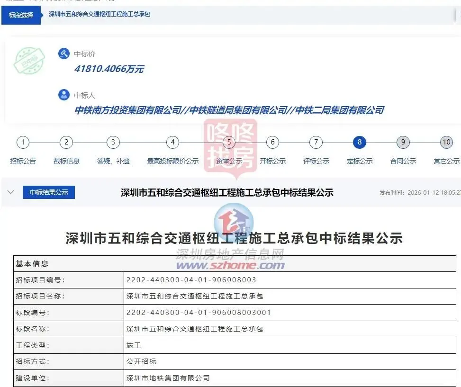The width and height of the screenshot is (461, 387).
Task: Click the 标段编号 label cell
Action: pos(69,312)
